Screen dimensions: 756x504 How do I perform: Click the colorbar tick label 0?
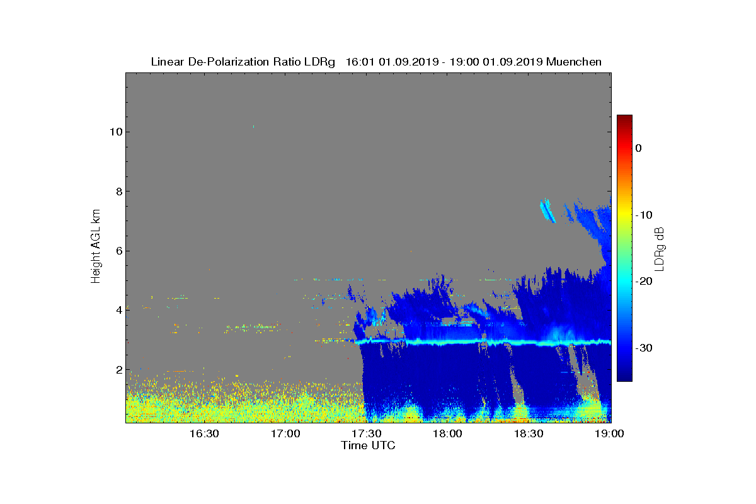638,148
